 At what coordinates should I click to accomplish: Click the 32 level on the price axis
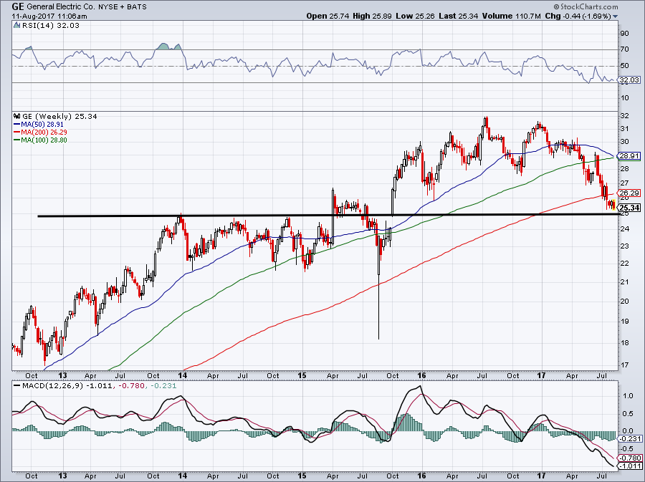[624, 116]
